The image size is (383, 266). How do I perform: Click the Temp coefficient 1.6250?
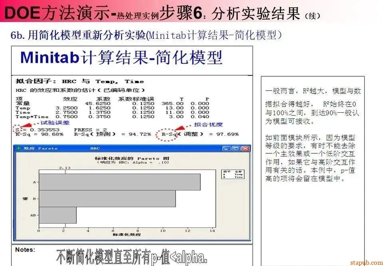click(99, 108)
